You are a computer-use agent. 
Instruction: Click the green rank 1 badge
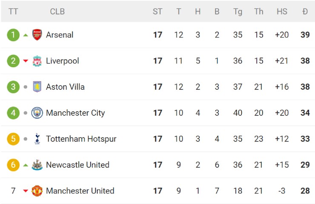pos(13,35)
